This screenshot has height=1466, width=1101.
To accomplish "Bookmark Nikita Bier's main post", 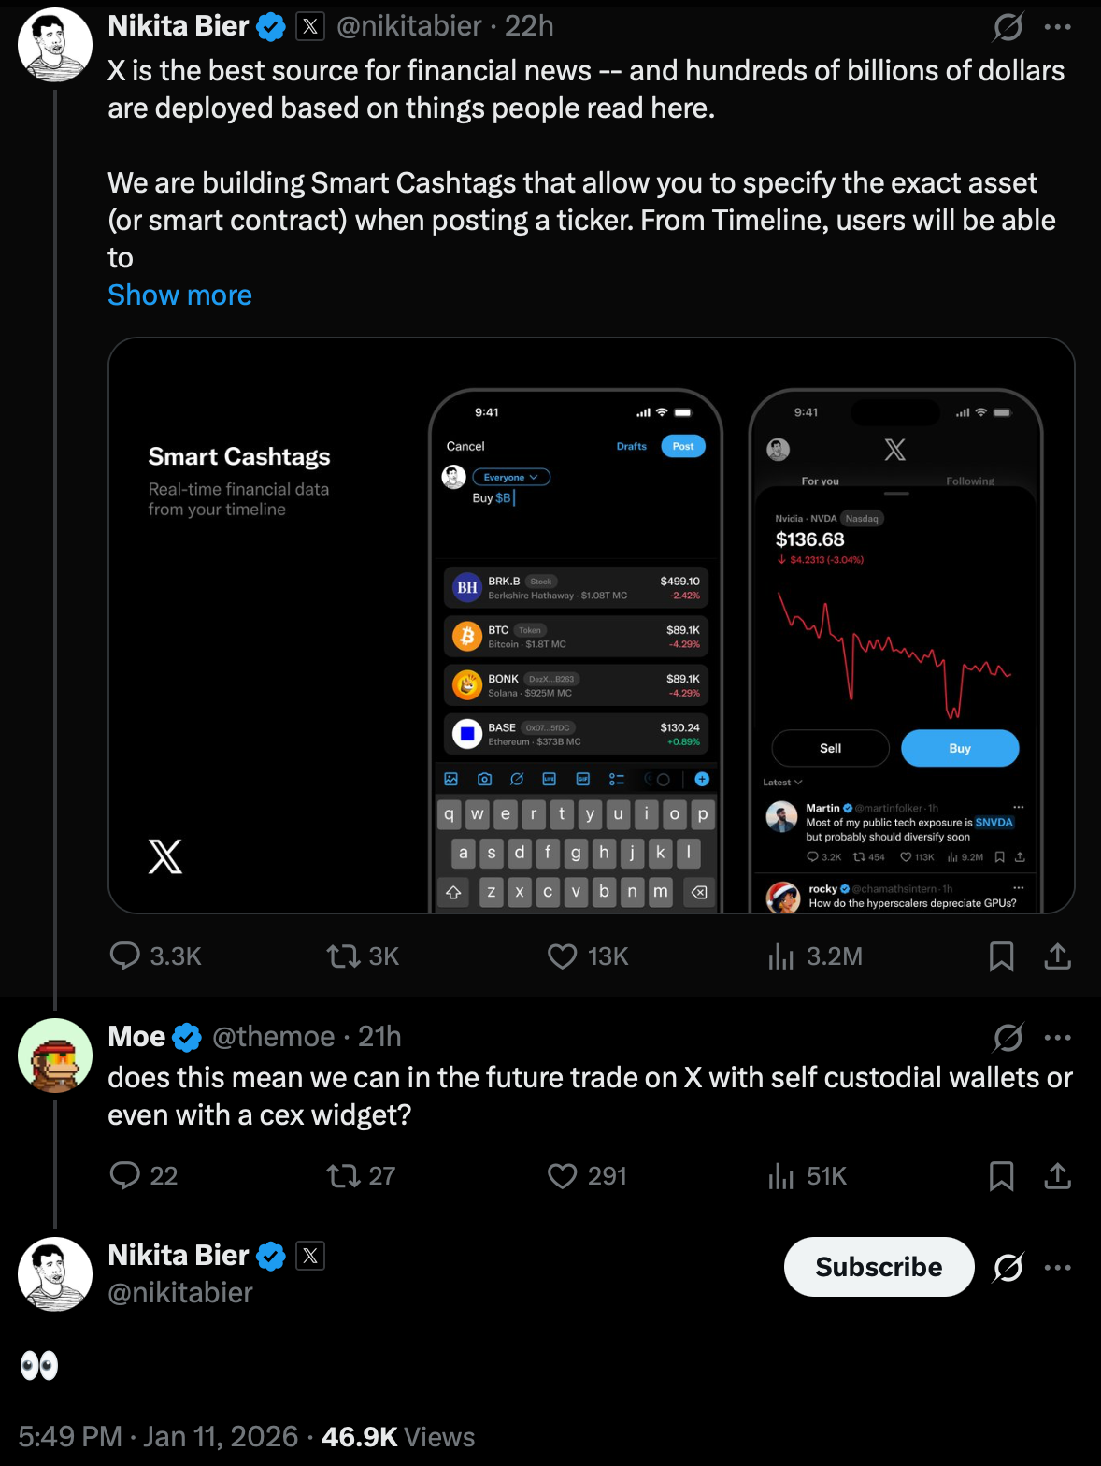I will (x=1001, y=956).
